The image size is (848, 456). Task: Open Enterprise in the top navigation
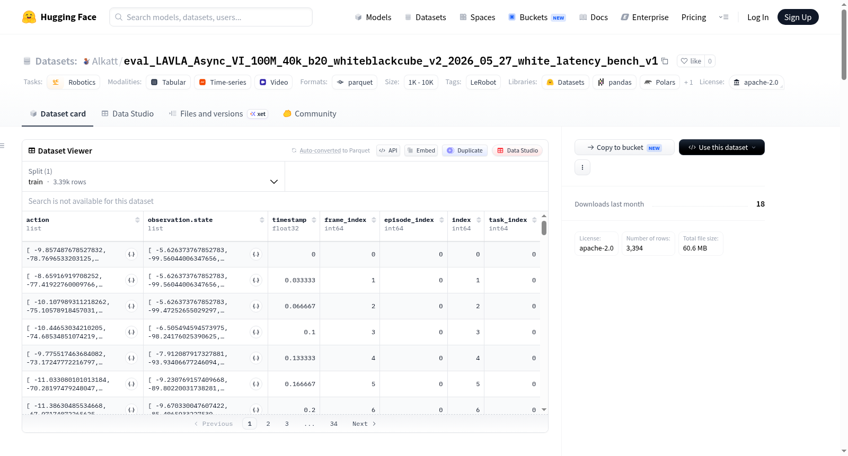[x=644, y=17]
